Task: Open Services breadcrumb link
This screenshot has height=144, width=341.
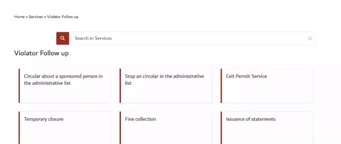Action: [36, 17]
